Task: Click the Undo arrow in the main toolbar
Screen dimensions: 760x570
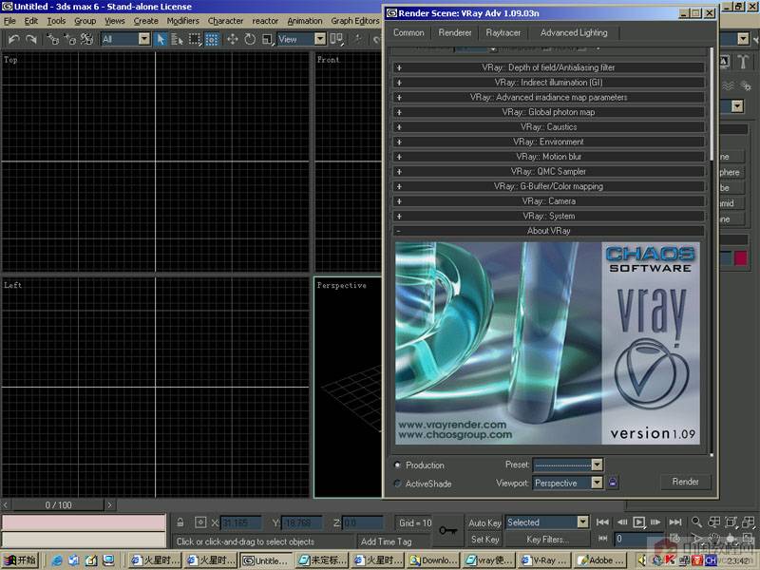Action: tap(14, 39)
